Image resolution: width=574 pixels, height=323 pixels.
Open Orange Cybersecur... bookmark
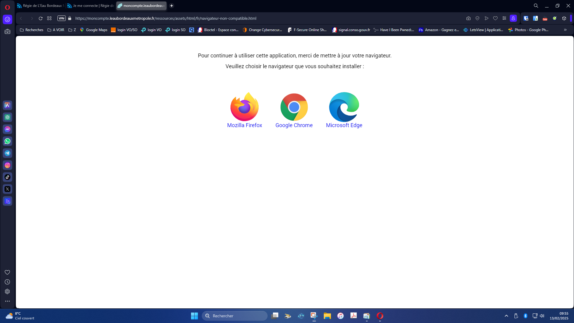262,30
